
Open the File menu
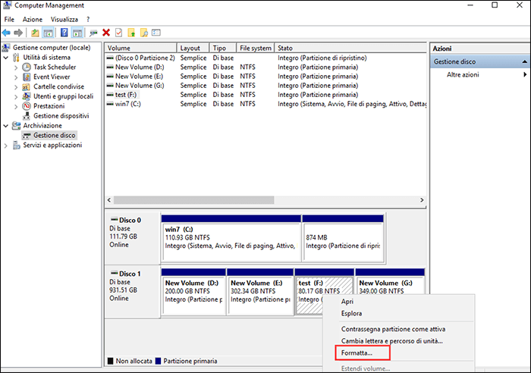click(9, 19)
